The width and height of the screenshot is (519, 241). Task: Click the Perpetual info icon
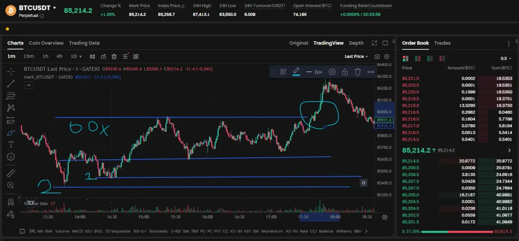(x=42, y=16)
